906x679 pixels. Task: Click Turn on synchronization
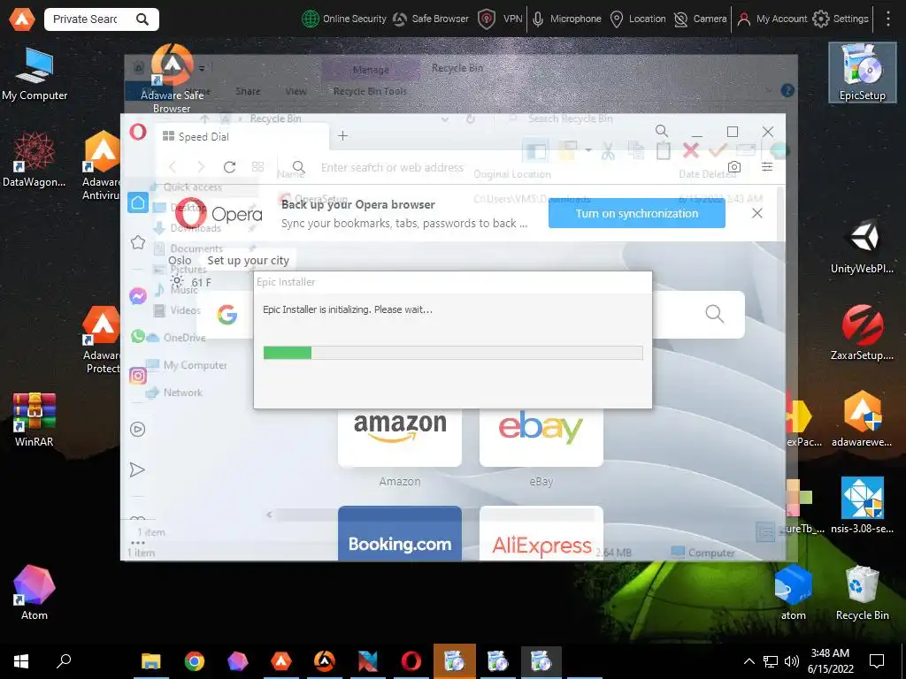tap(637, 214)
